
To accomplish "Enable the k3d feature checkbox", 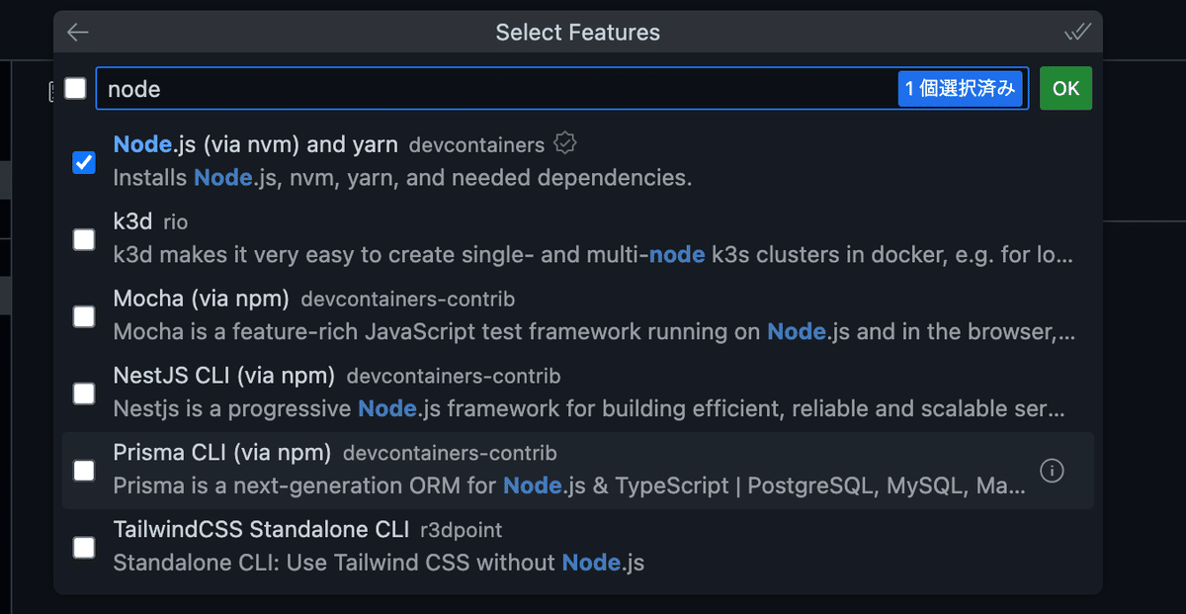I will tap(84, 239).
